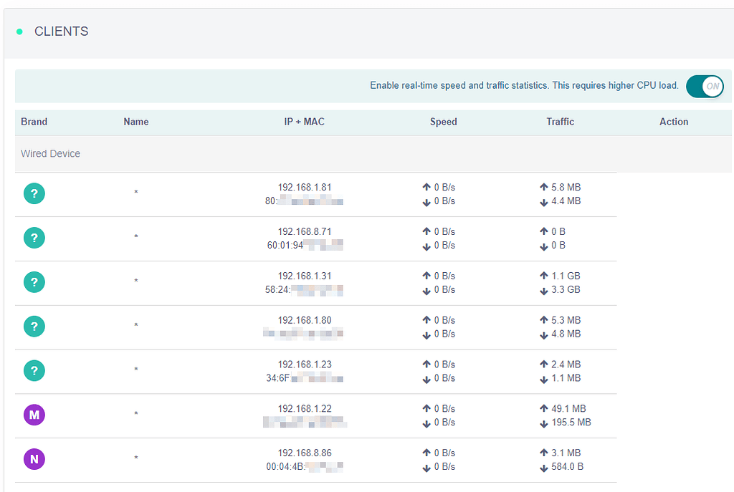Click the Traffic column header
This screenshot has height=492, width=734.
coord(560,122)
